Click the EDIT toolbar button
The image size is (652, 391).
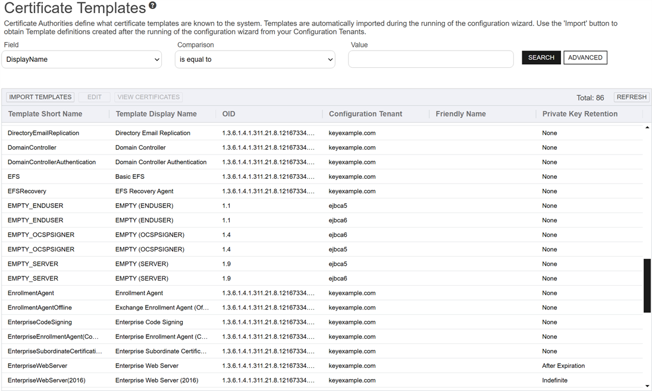click(x=95, y=97)
